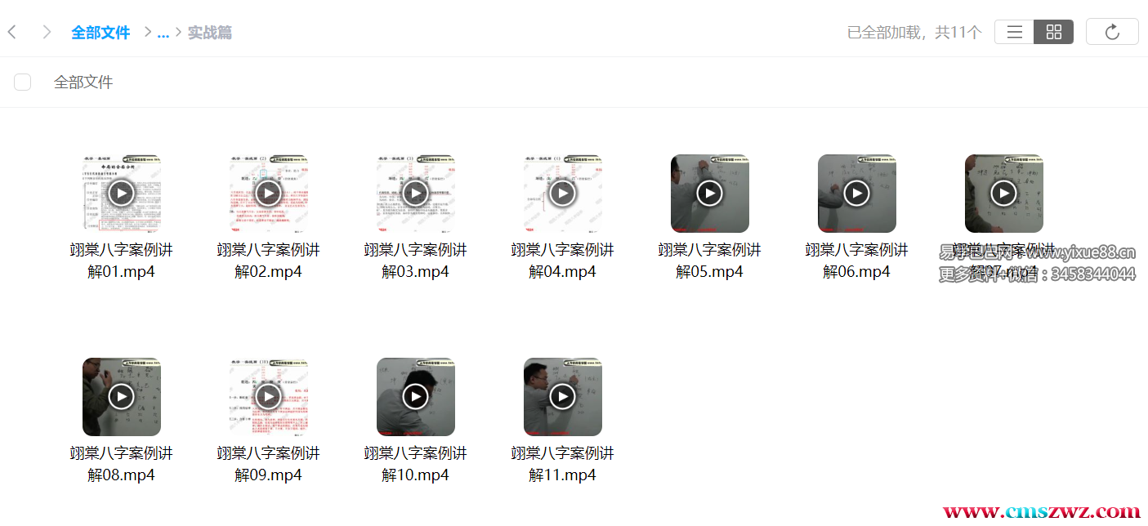Go back with the left arrow icon
The width and height of the screenshot is (1148, 526).
tap(12, 32)
